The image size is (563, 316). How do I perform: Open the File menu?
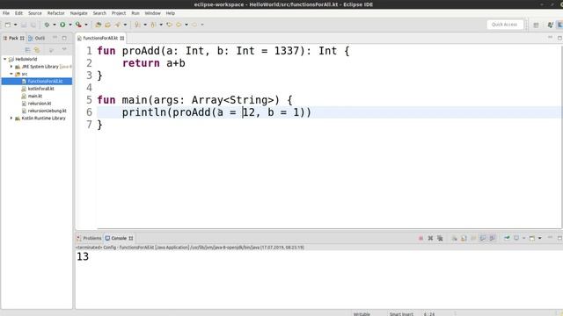pos(6,13)
